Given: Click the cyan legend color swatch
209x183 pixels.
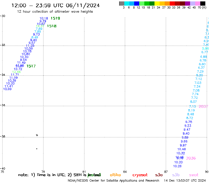Looking at the screenshot, I should 127,3.
